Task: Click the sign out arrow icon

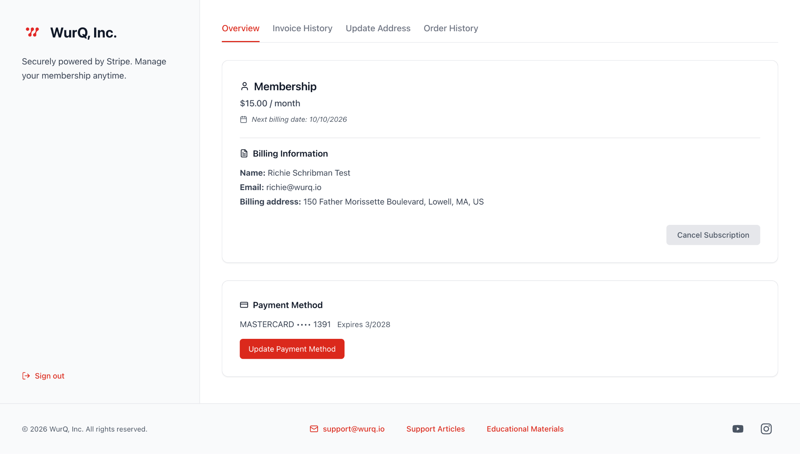Action: (x=26, y=376)
